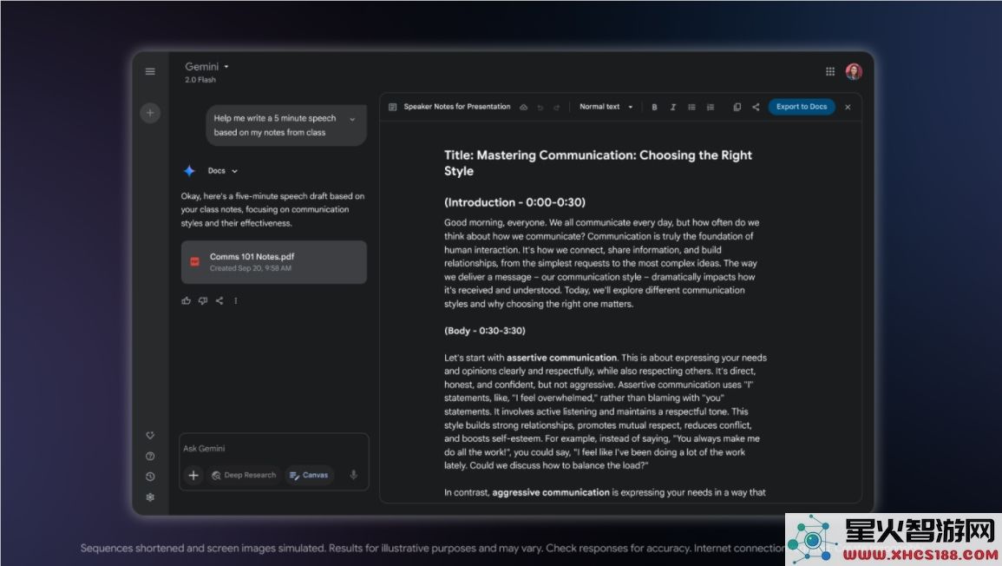This screenshot has width=1002, height=566.
Task: Enable Deep Research mode
Action: [244, 475]
